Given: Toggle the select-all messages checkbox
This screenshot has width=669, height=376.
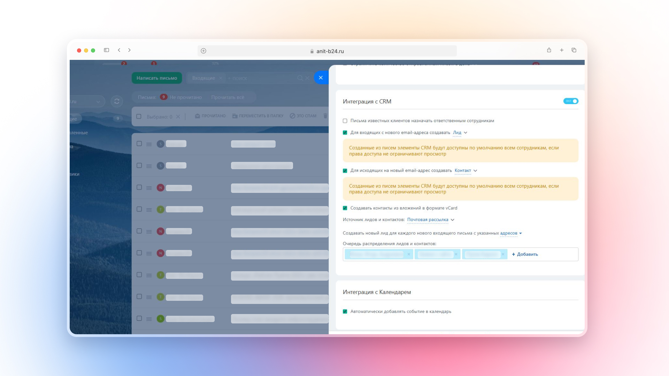Looking at the screenshot, I should tap(139, 116).
